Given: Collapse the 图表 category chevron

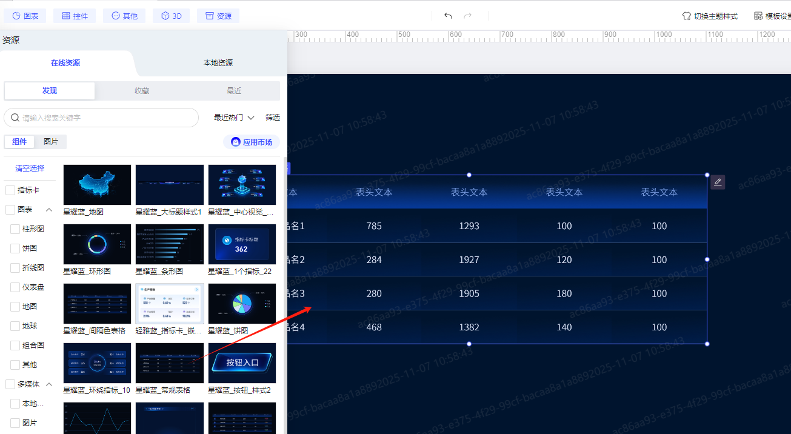Looking at the screenshot, I should pyautogui.click(x=49, y=210).
